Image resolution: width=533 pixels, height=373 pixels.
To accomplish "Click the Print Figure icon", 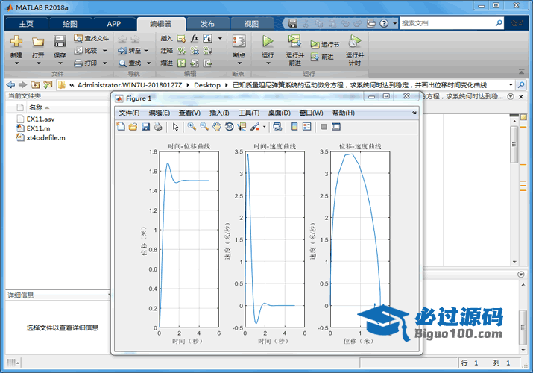I will click(x=157, y=127).
